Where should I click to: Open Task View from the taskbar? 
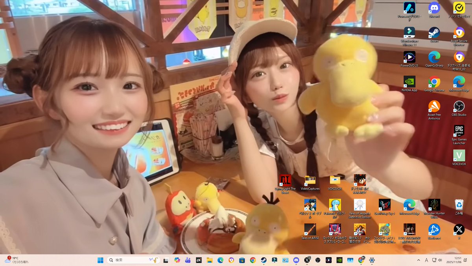pyautogui.click(x=166, y=260)
